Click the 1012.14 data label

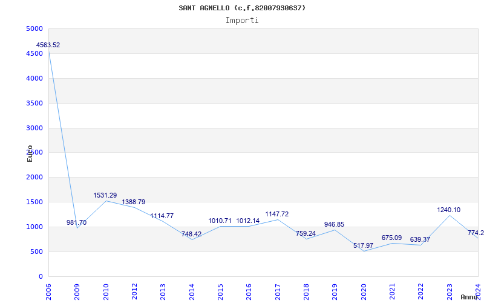click(x=248, y=221)
